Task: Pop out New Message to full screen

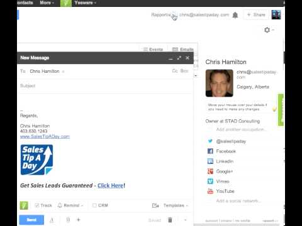Action: coord(179,58)
